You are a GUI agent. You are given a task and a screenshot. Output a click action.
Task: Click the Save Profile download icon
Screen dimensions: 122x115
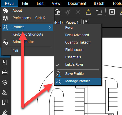pos(58,74)
